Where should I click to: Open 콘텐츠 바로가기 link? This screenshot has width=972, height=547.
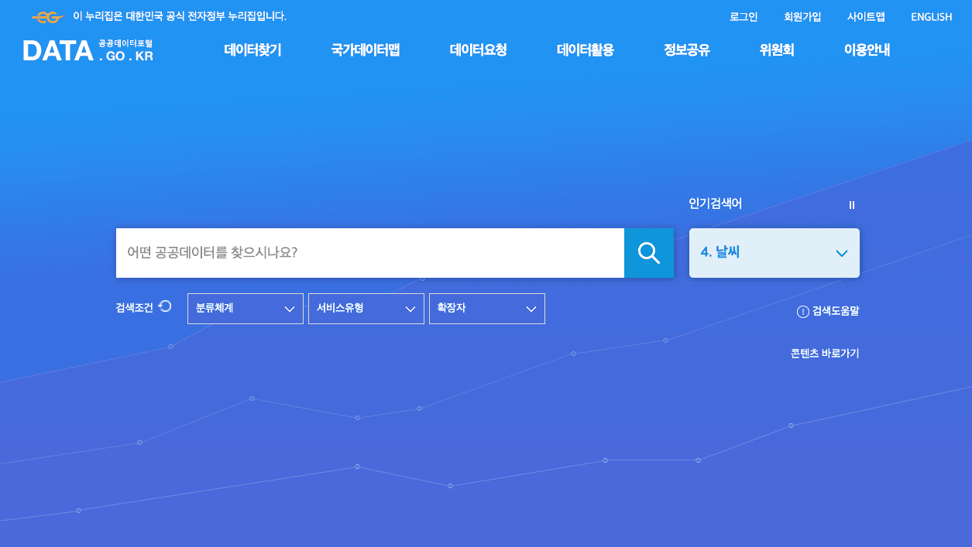825,354
